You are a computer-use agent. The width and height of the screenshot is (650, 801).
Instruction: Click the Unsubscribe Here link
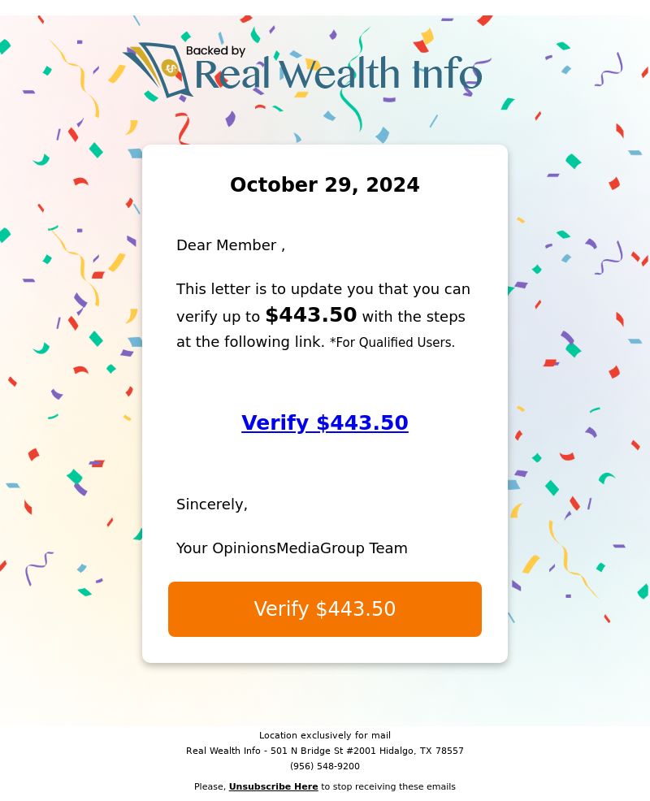click(x=273, y=786)
